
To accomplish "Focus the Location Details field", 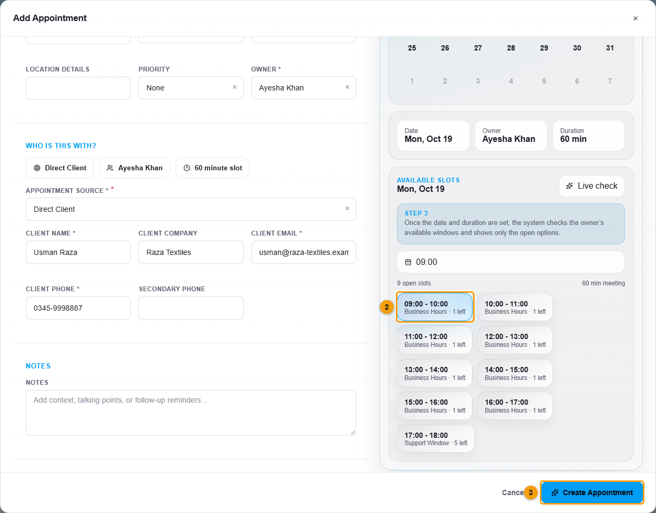I will (78, 88).
